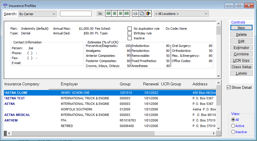Click the search text input field
This screenshot has width=257, height=141.
76,14
